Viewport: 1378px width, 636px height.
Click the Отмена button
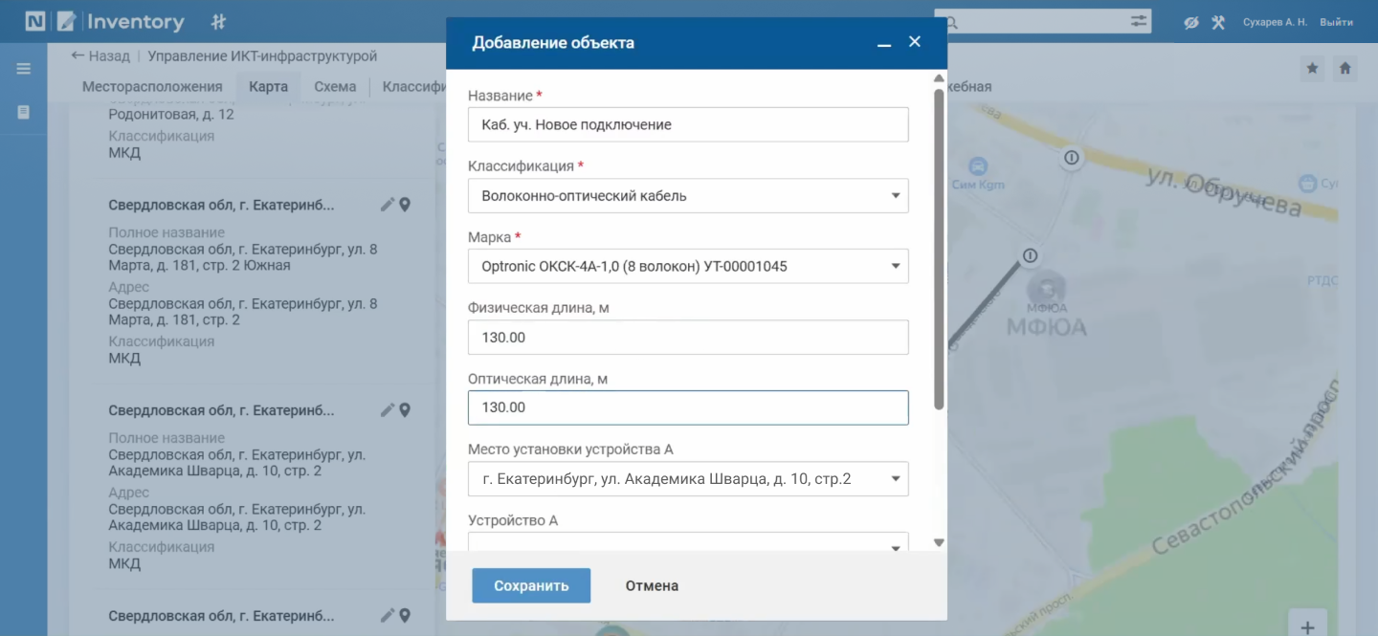pos(652,586)
